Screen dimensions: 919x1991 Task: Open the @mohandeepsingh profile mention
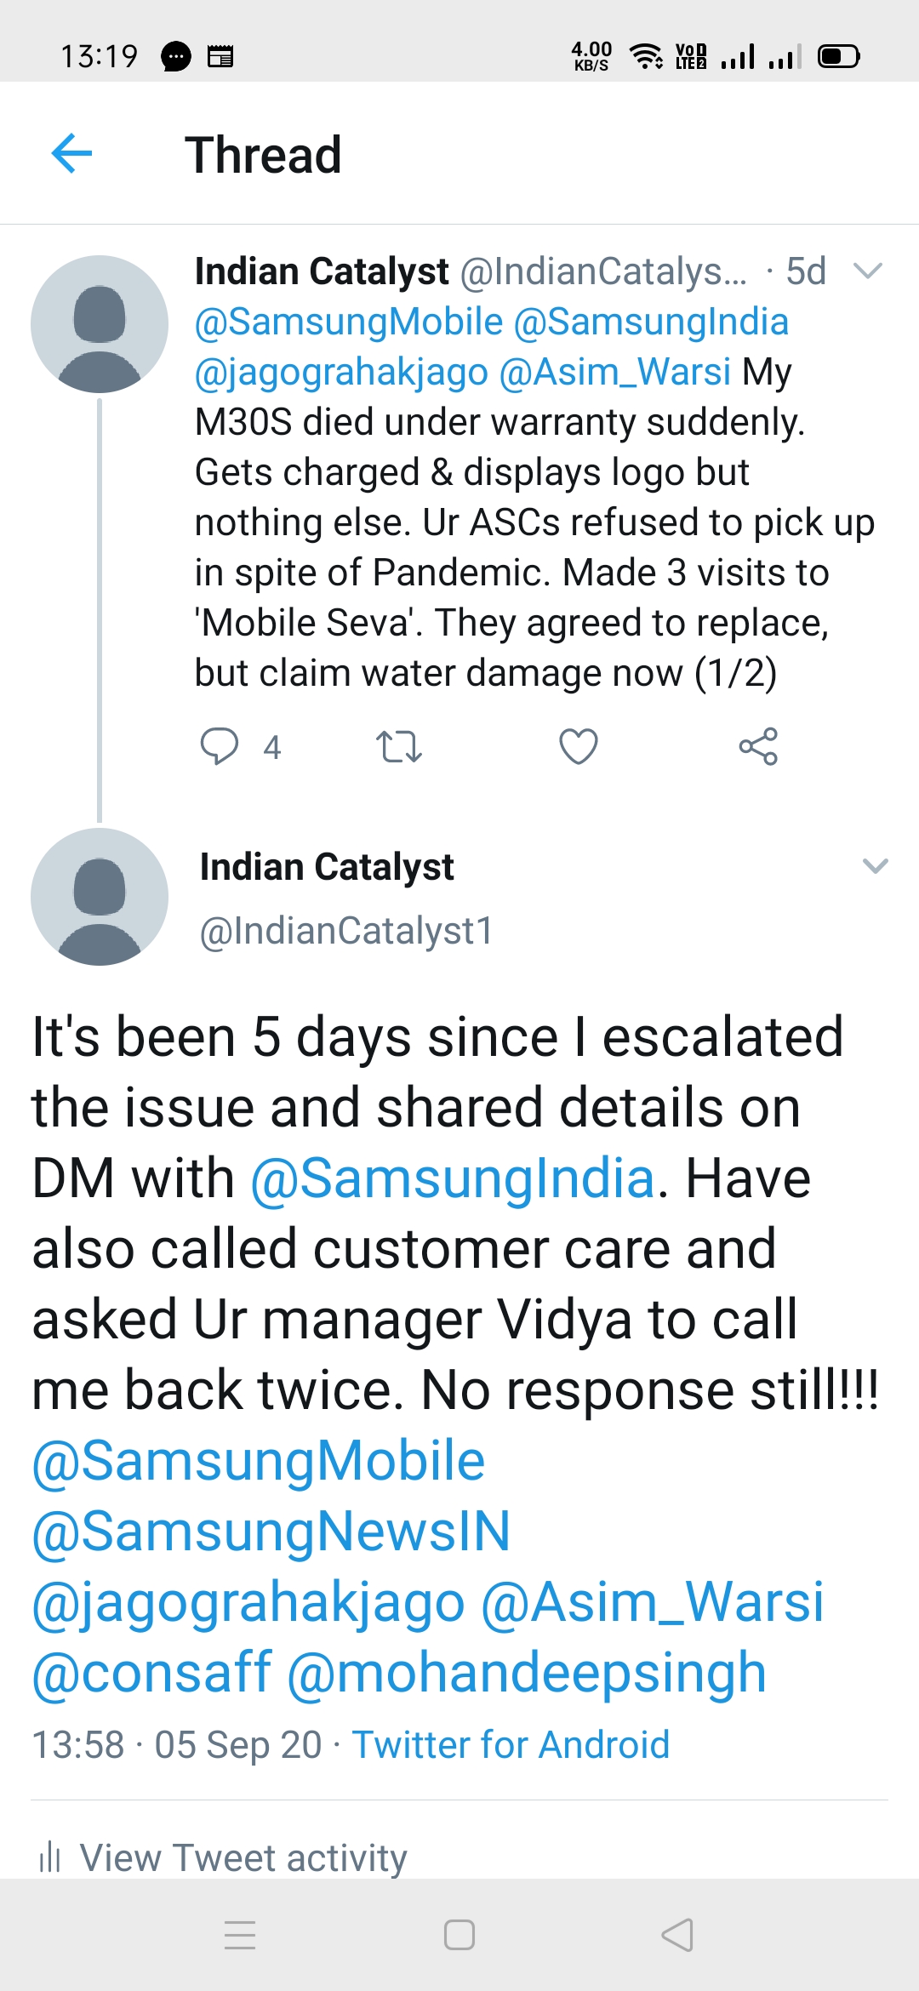coord(527,1673)
